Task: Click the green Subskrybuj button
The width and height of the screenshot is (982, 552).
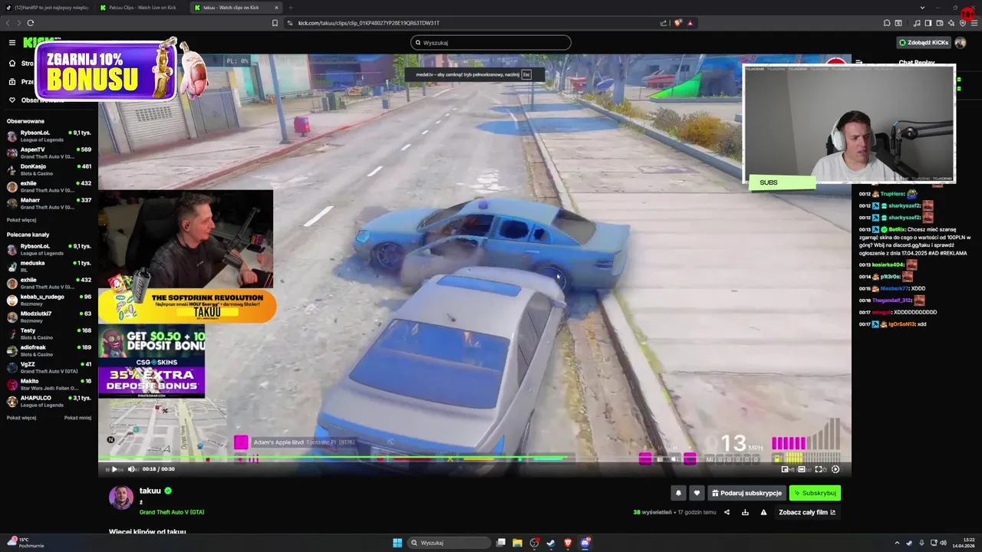Action: click(x=815, y=493)
